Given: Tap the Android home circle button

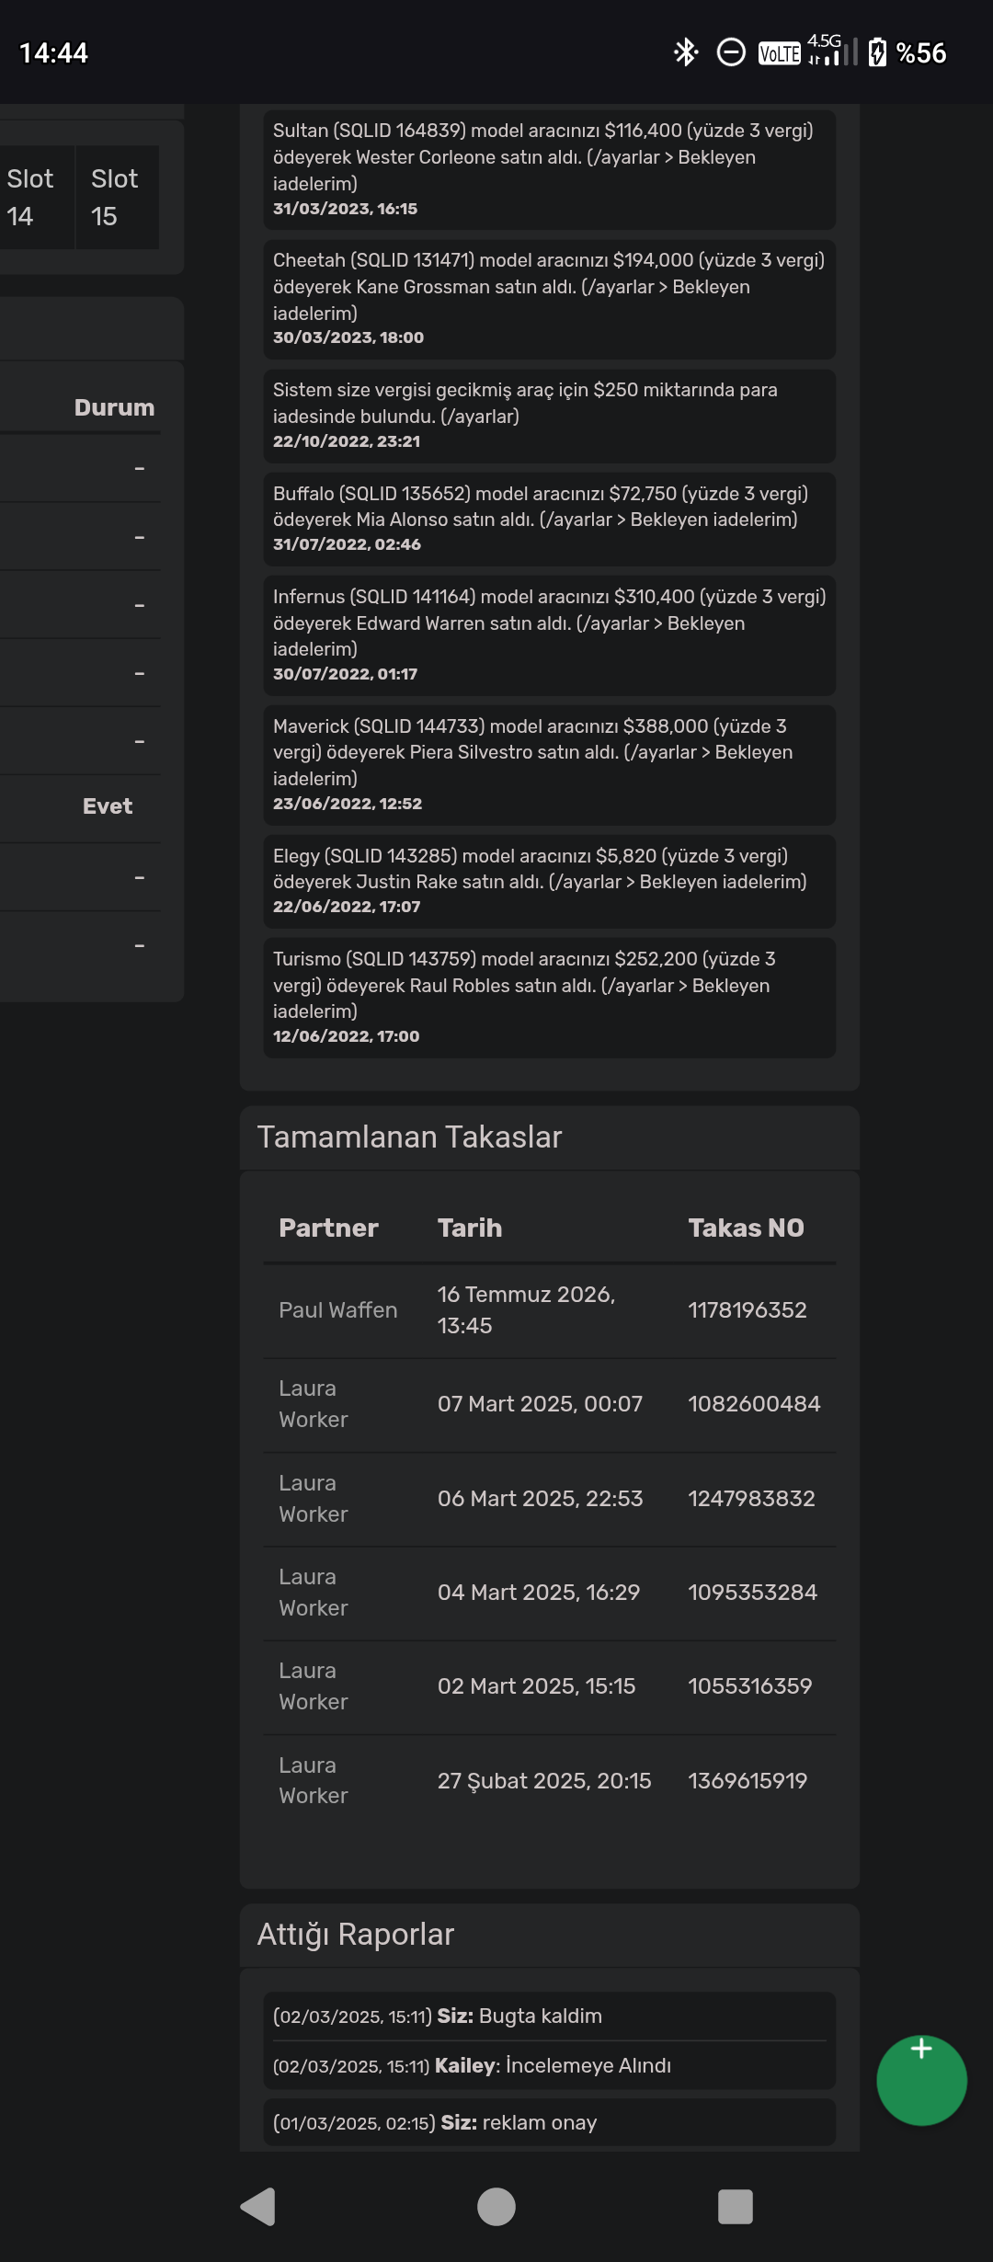Looking at the screenshot, I should (496, 2207).
